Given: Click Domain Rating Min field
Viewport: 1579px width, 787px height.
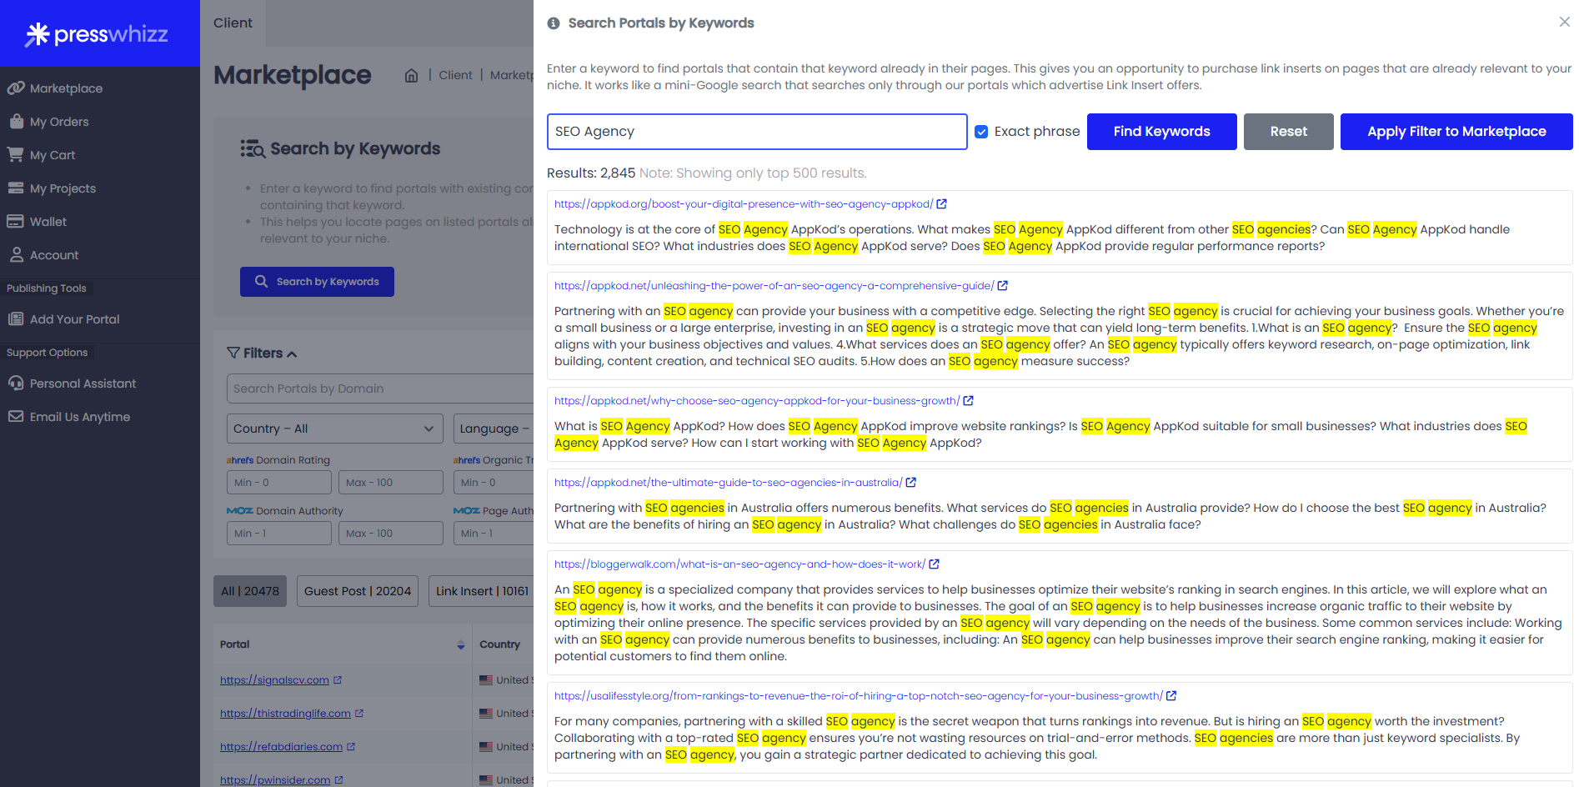Looking at the screenshot, I should (278, 482).
